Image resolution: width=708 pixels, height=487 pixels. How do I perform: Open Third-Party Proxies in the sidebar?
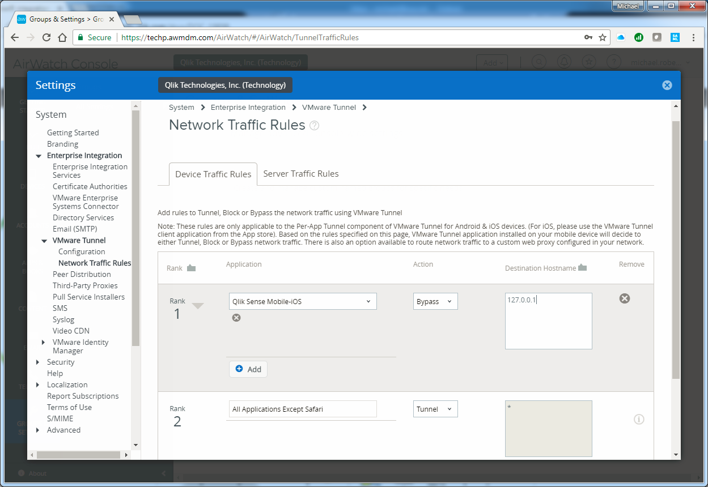tap(85, 285)
